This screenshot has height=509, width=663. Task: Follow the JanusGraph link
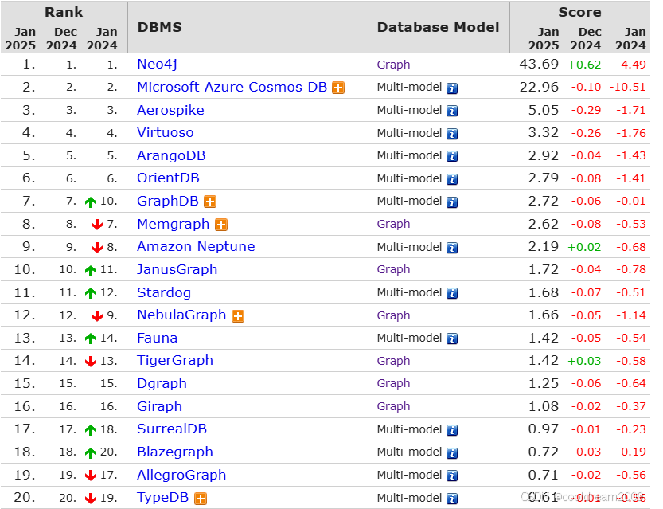(177, 269)
